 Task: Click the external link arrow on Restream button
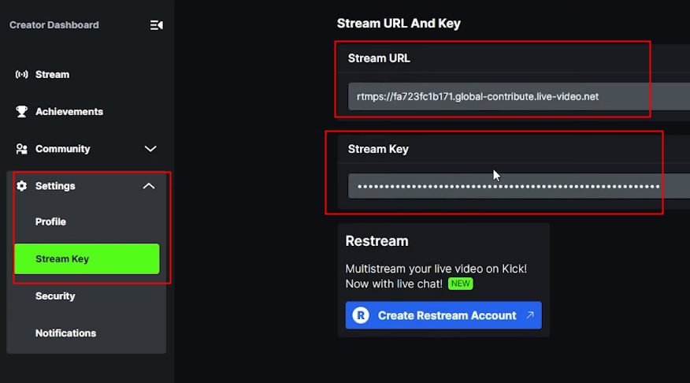(530, 314)
